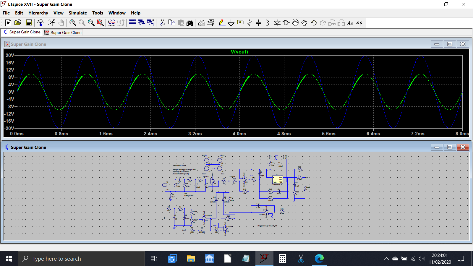Open File Explorer from the taskbar

click(x=191, y=259)
